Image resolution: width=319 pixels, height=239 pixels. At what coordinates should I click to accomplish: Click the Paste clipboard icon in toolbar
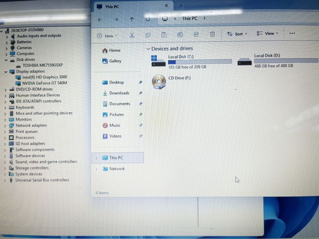pyautogui.click(x=164, y=35)
